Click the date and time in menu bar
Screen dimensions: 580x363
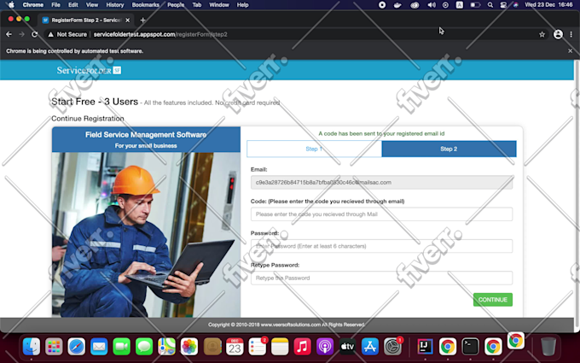(x=549, y=5)
